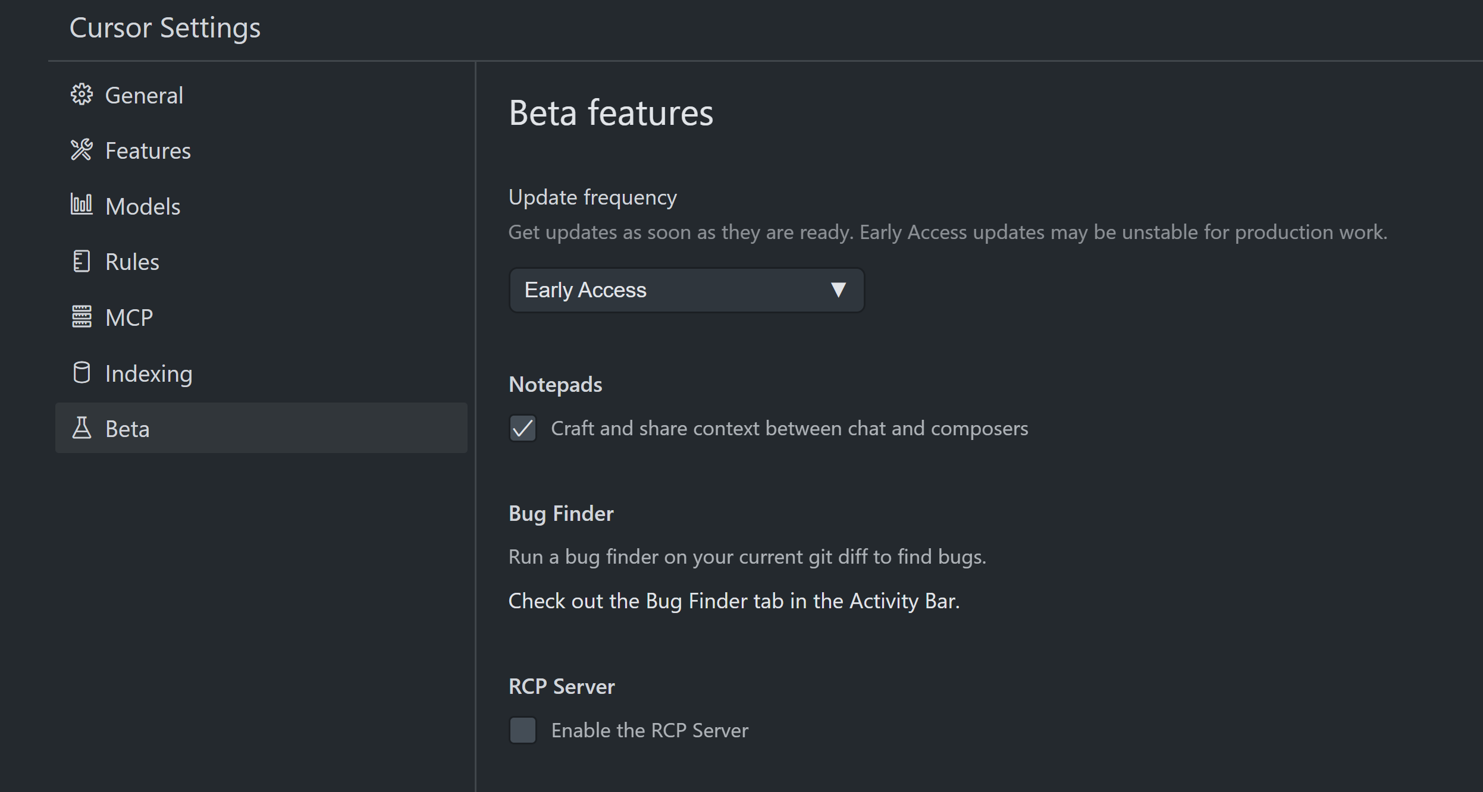Enable the RCP Server checkbox
The height and width of the screenshot is (792, 1483).
(x=523, y=730)
